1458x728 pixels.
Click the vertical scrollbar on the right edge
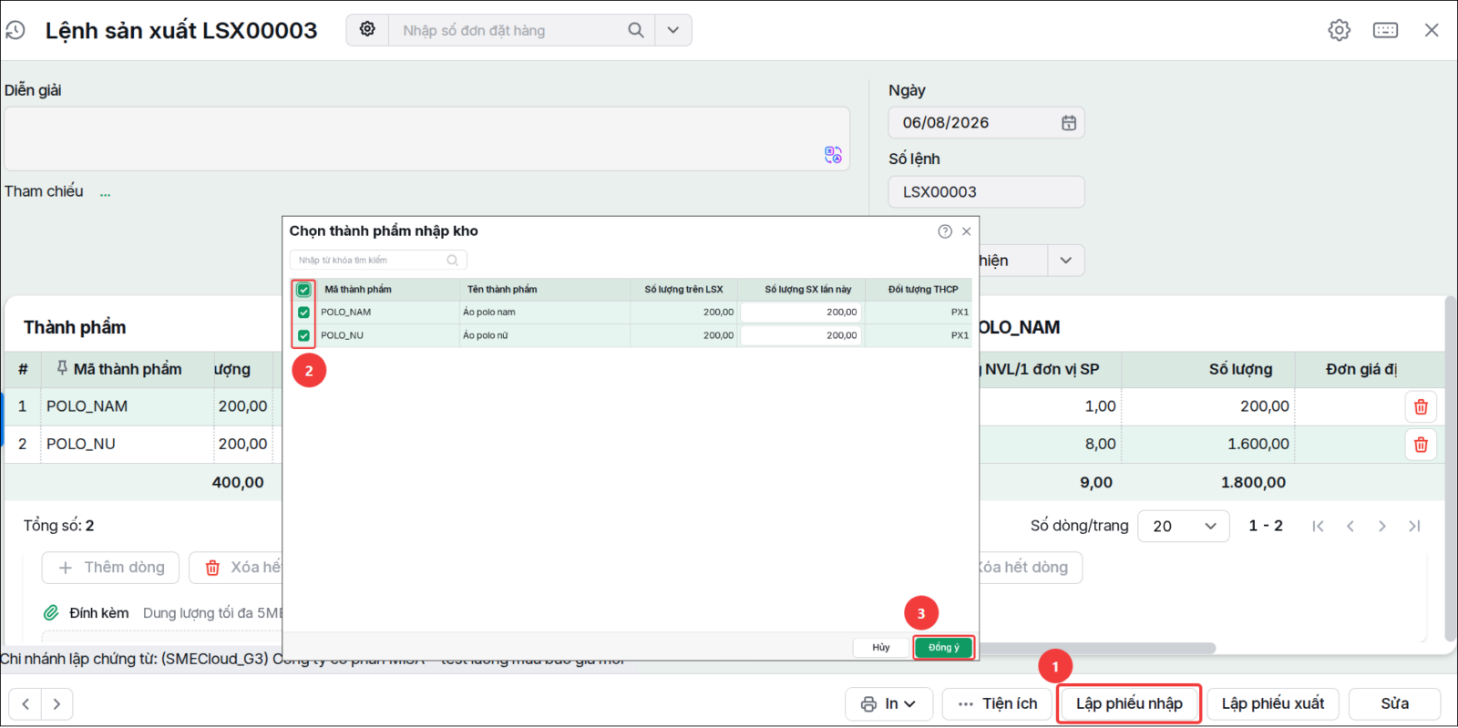(x=1450, y=469)
